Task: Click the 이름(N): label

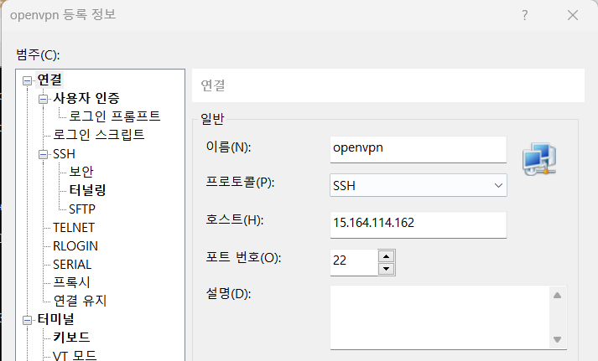Action: coord(228,147)
